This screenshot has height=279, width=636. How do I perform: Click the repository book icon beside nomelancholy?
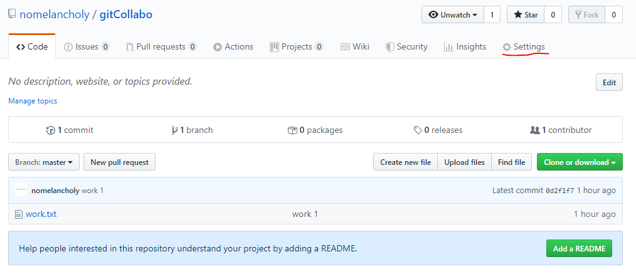click(12, 14)
